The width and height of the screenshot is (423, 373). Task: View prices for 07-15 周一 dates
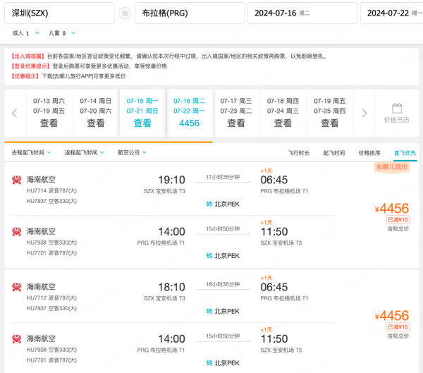[x=142, y=113]
